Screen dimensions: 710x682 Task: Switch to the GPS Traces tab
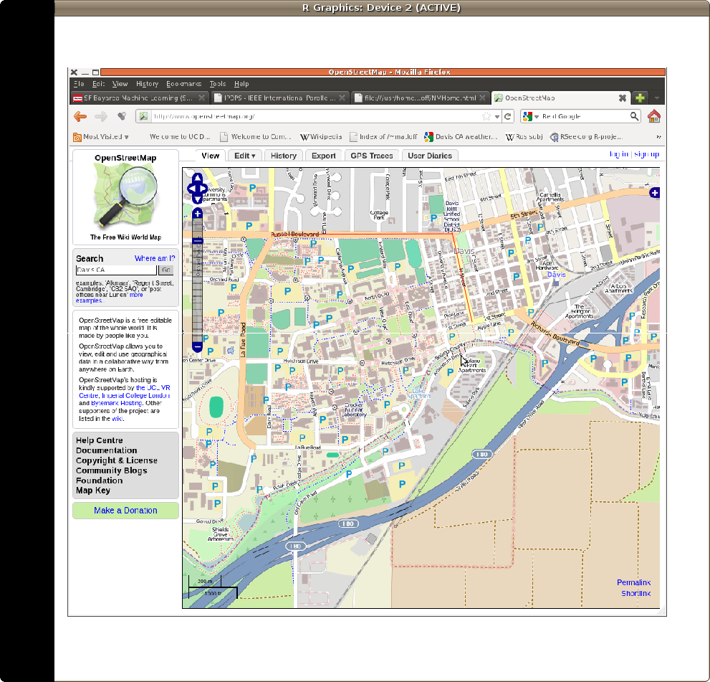pyautogui.click(x=371, y=156)
